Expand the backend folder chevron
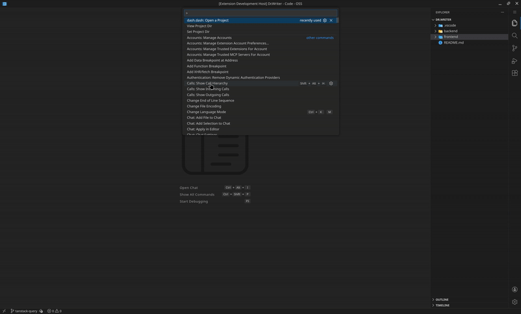Viewport: 521px width, 314px height. click(435, 31)
